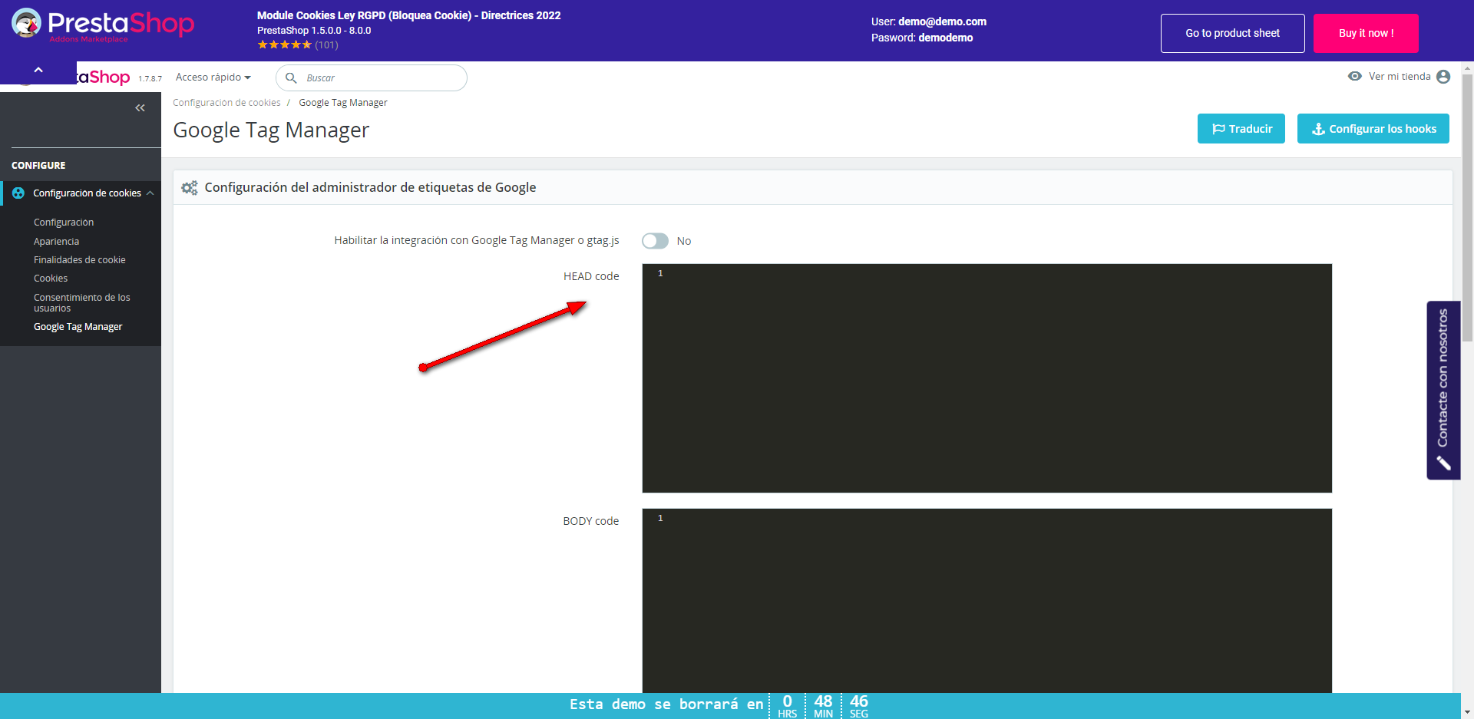1474x719 pixels.
Task: Collapse the sidebar with double chevron icon
Action: [140, 108]
